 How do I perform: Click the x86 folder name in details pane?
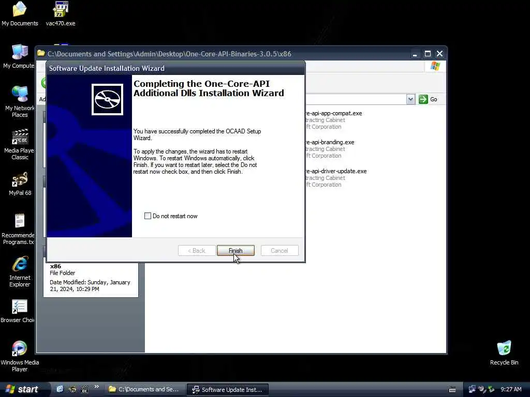click(x=55, y=266)
